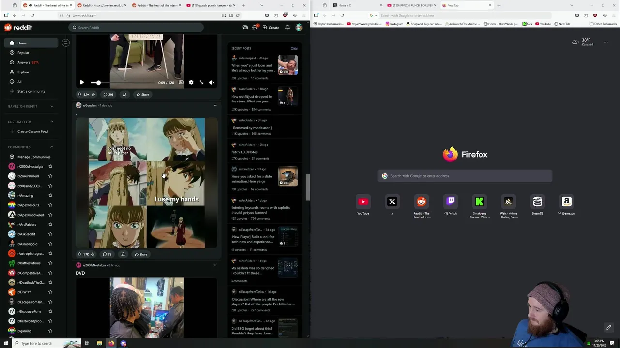Downvote the r/Gundam post with 1.7K votes
Image resolution: width=620 pixels, height=348 pixels.
point(93,254)
